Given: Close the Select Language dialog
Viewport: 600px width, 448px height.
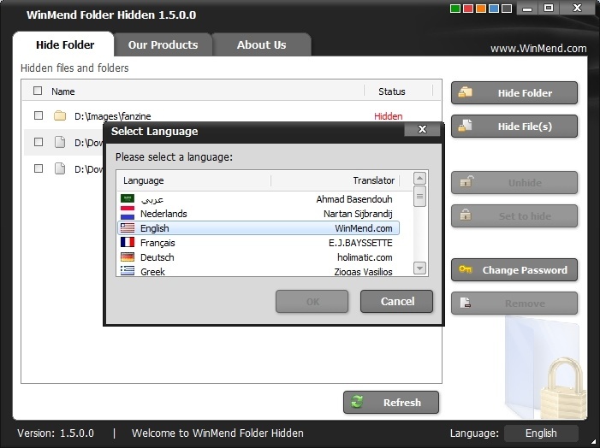Looking at the screenshot, I should click(422, 129).
